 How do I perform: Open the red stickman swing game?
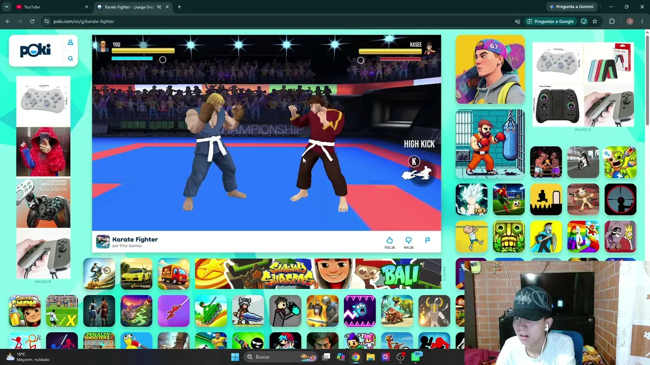click(174, 311)
